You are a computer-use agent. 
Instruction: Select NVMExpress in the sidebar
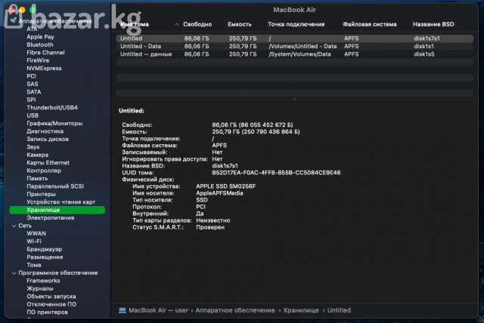click(44, 68)
